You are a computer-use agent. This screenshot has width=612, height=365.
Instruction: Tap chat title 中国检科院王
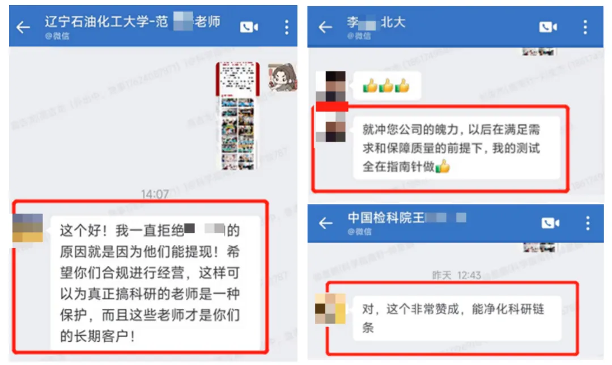pos(407,218)
